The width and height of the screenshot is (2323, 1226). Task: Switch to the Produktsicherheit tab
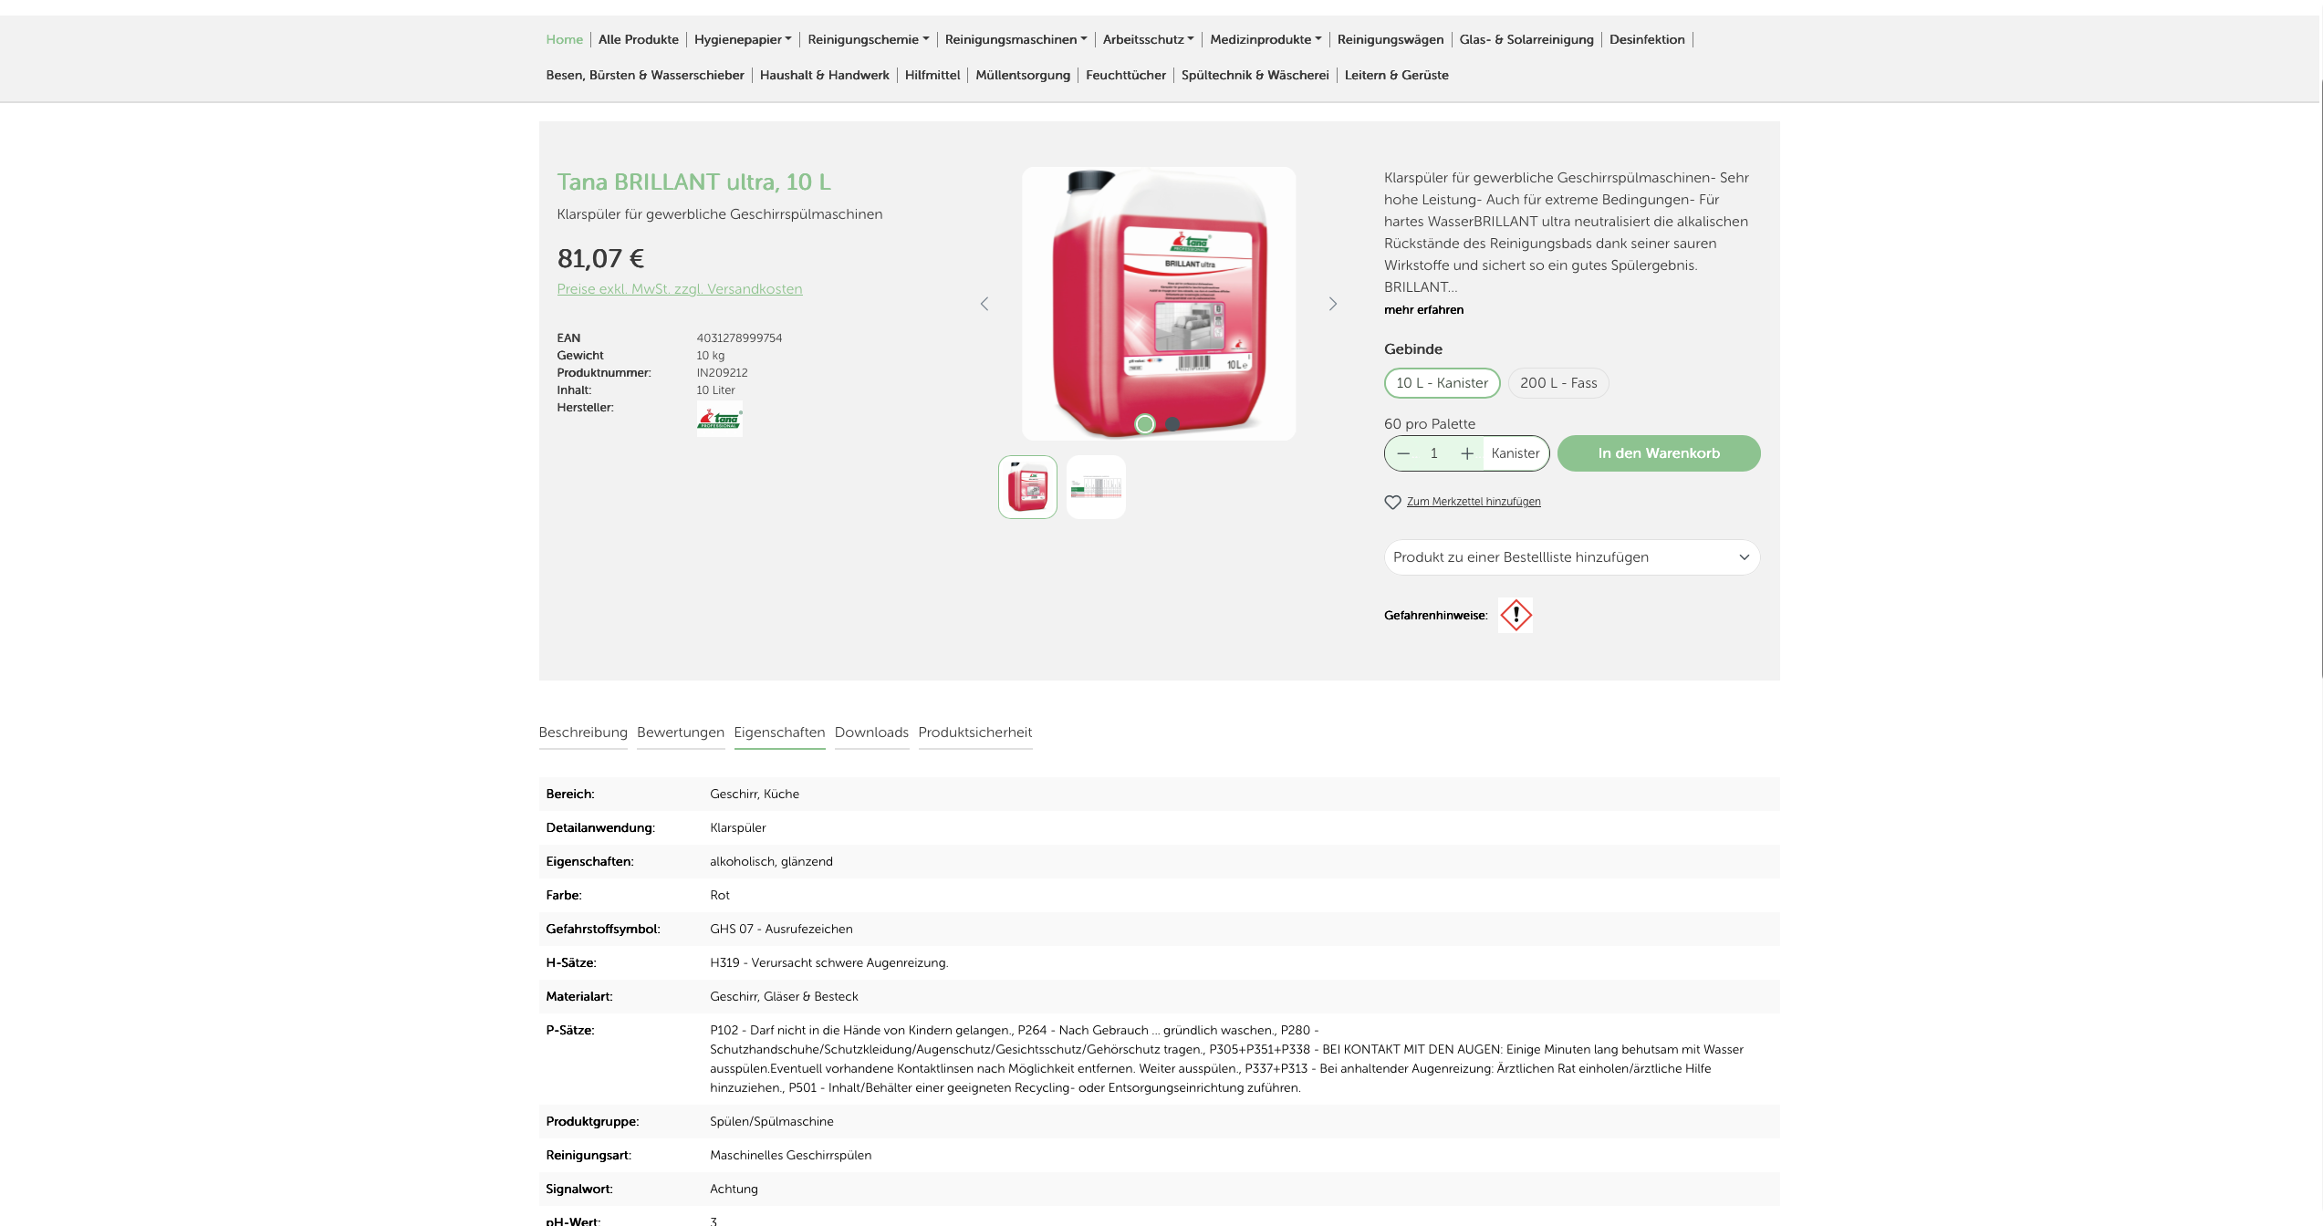coord(975,732)
